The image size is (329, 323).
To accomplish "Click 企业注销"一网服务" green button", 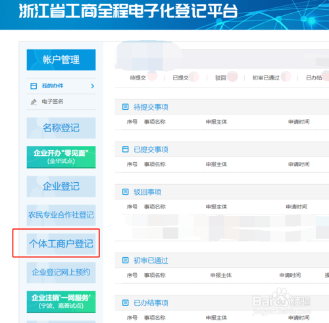I will 61,302.
